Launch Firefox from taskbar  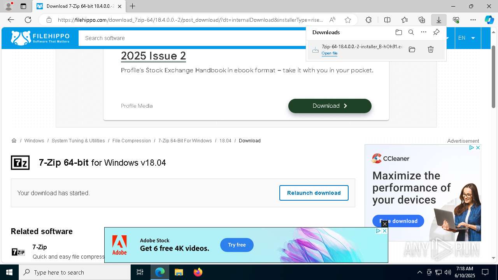click(x=198, y=272)
